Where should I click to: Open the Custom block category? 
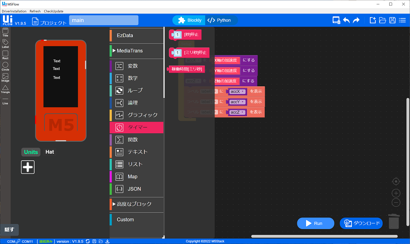(x=136, y=220)
